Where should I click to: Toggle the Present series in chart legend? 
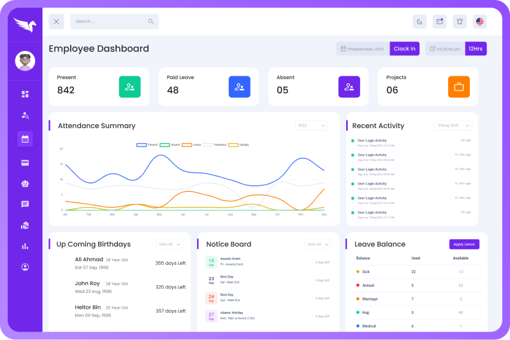tap(147, 145)
